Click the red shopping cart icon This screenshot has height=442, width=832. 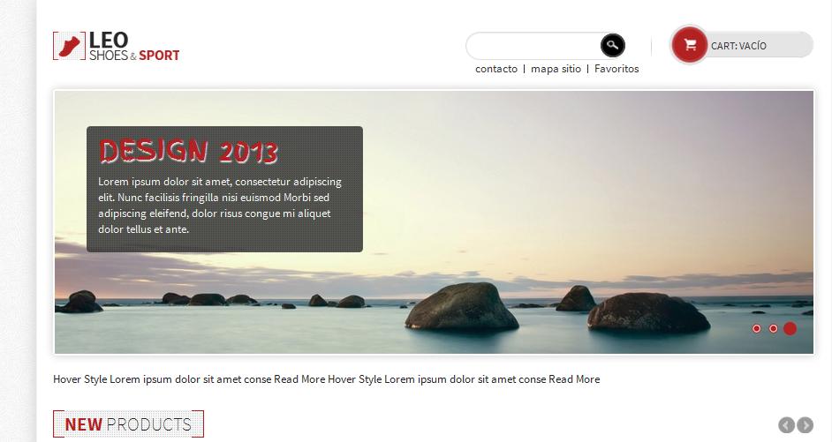[x=689, y=45]
